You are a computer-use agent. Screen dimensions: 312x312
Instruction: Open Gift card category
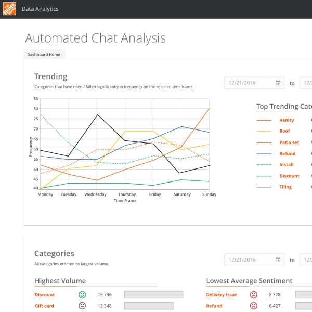click(x=44, y=306)
